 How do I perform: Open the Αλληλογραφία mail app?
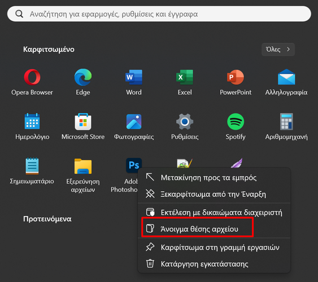[286, 82]
